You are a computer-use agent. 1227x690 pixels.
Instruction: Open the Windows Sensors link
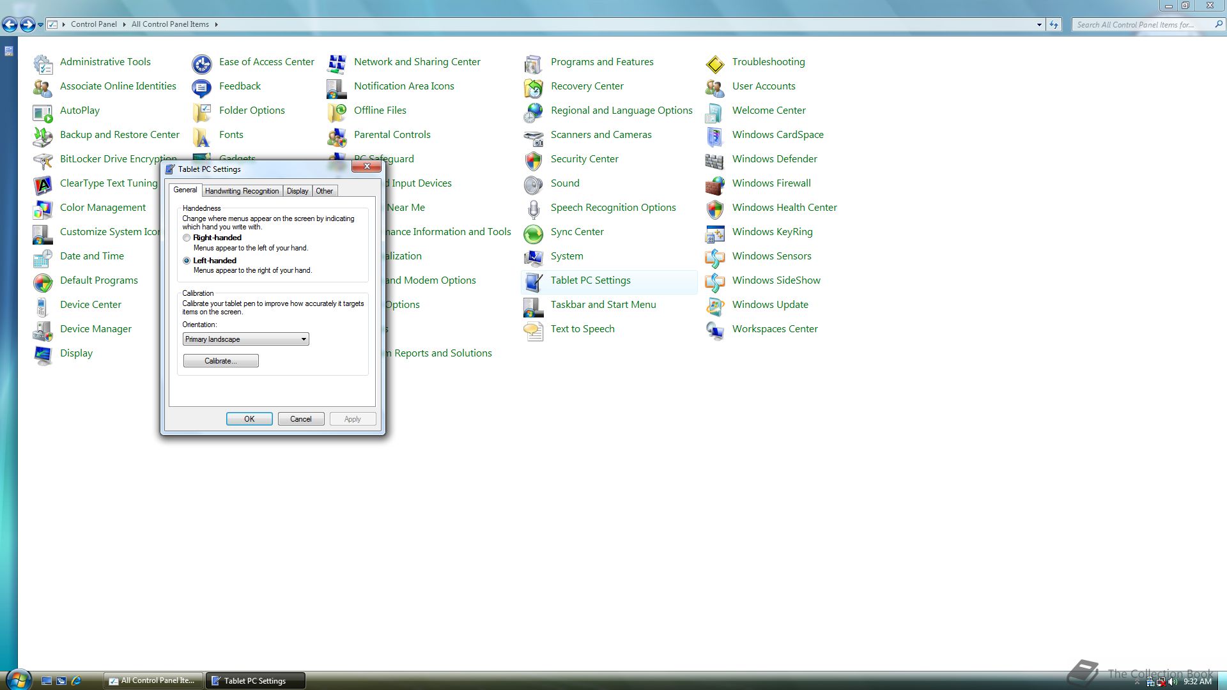point(772,256)
